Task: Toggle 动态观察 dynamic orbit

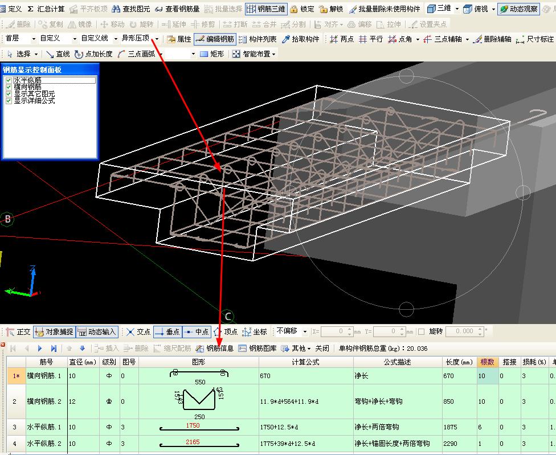Action: point(518,9)
